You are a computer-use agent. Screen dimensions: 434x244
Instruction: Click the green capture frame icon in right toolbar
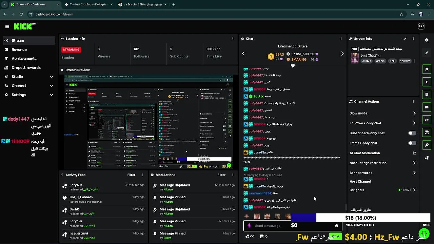point(427,69)
